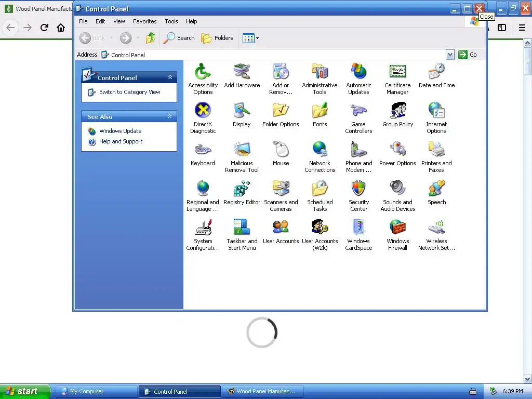The image size is (532, 399).
Task: Open Sounds and Audio Devices icon
Action: tap(397, 196)
